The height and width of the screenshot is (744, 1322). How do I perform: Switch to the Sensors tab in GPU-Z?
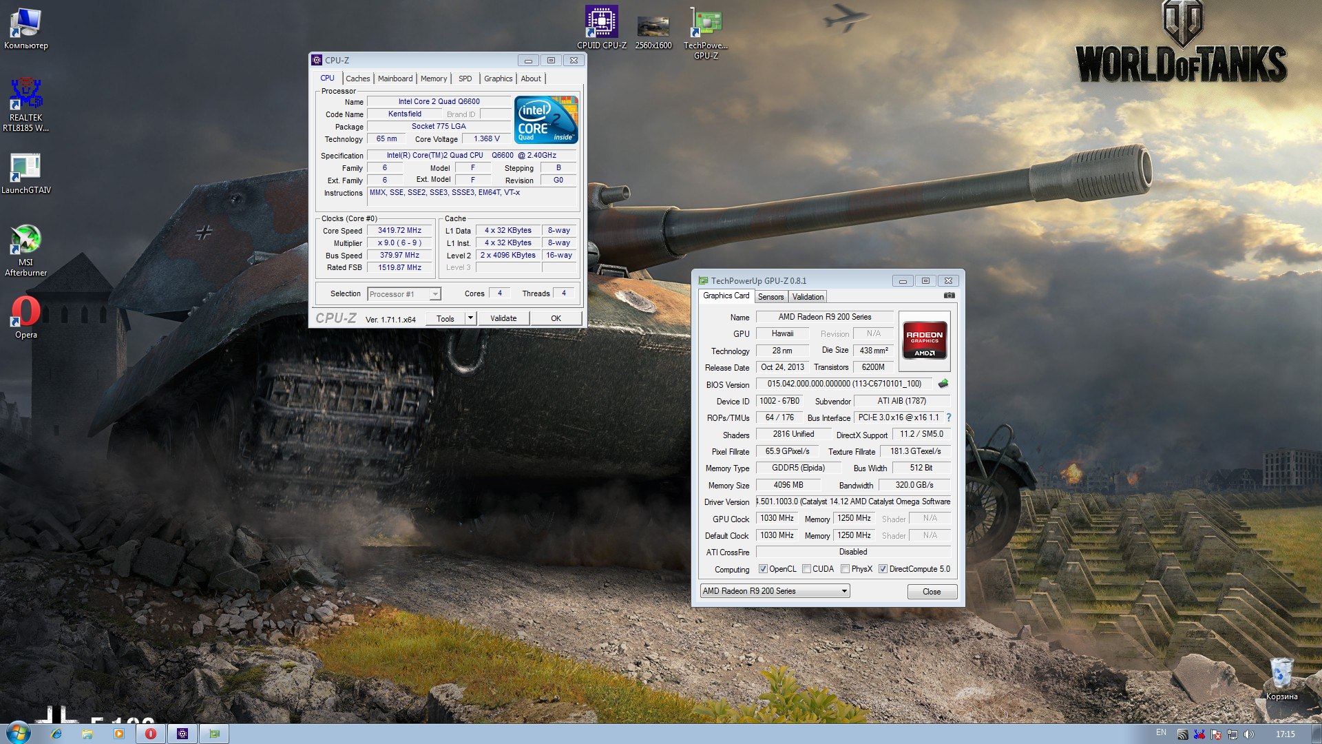click(770, 297)
